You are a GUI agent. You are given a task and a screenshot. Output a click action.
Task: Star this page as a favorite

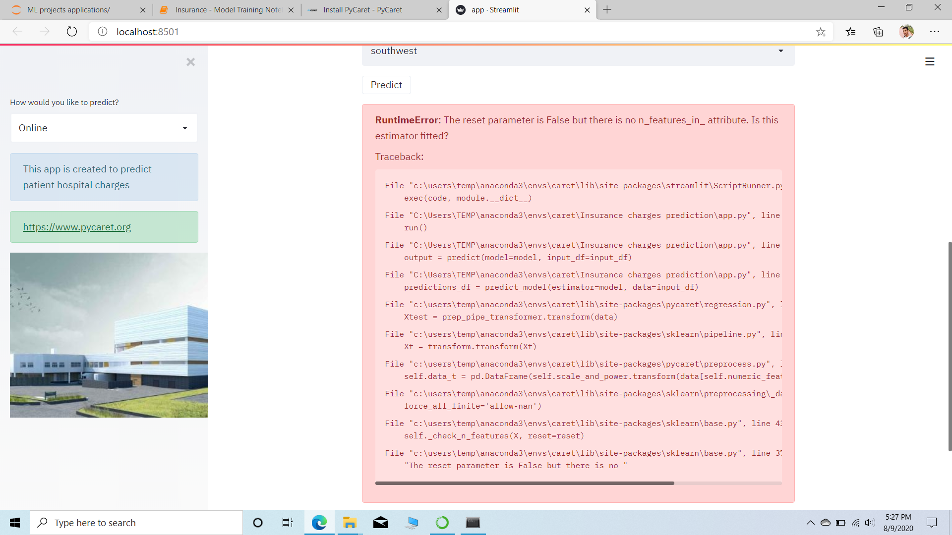click(821, 32)
